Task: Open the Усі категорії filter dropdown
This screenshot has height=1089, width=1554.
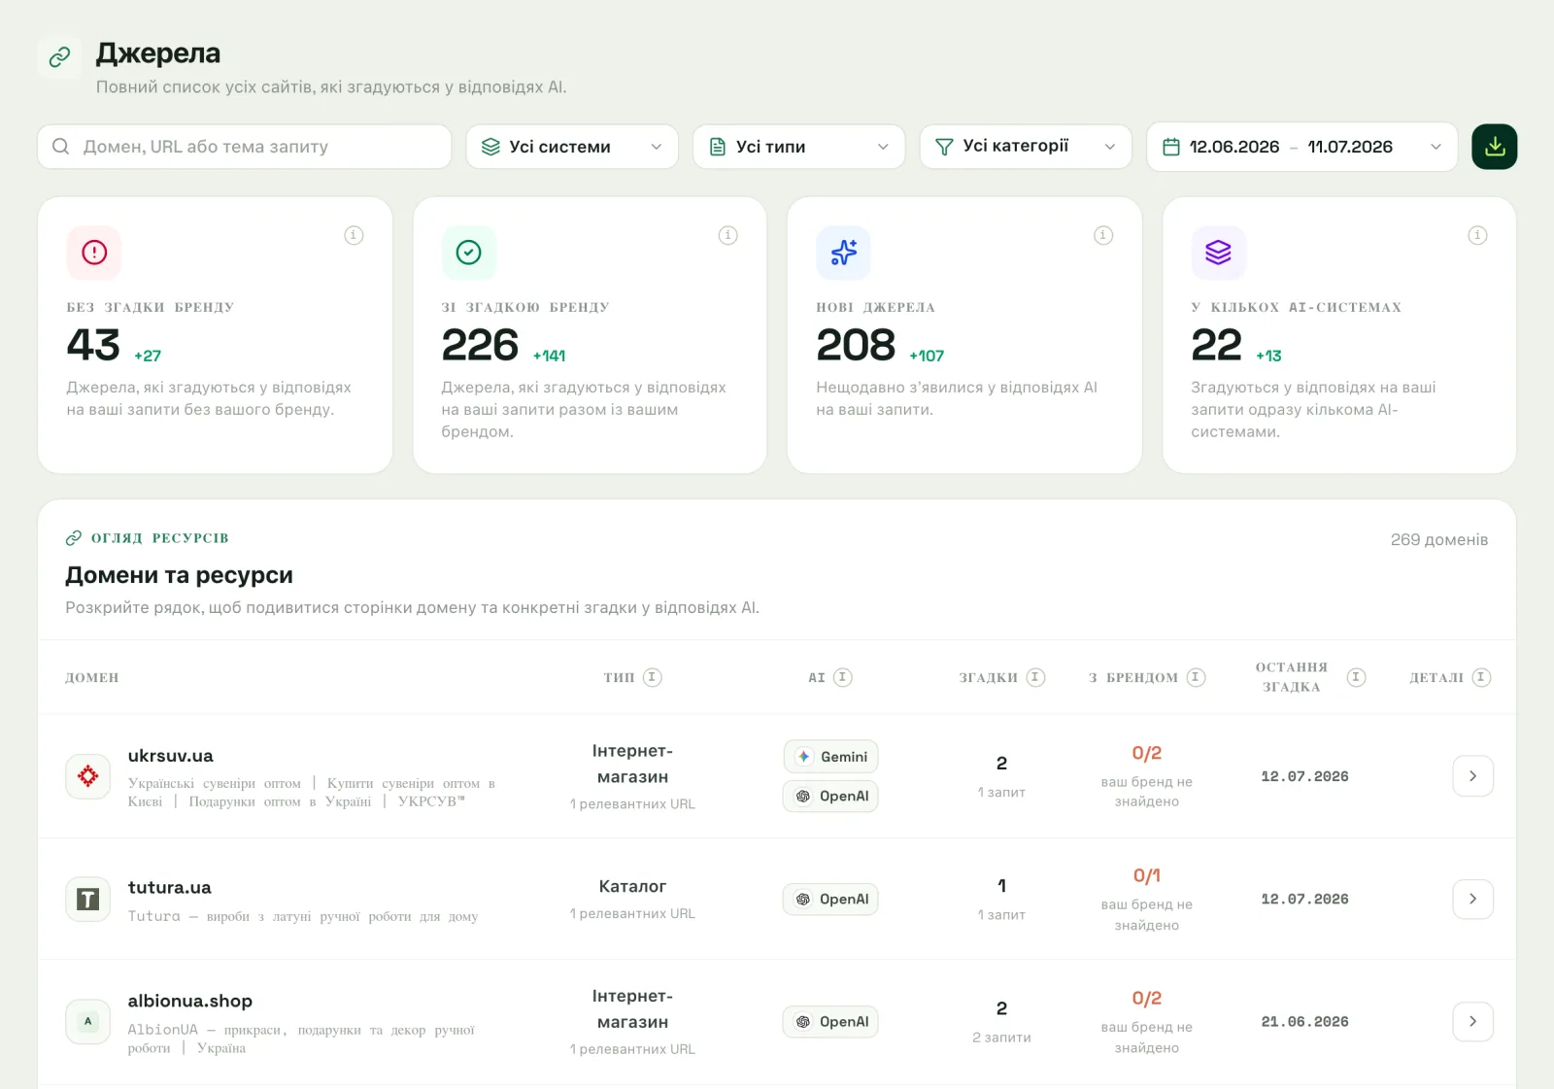Action: point(1026,147)
